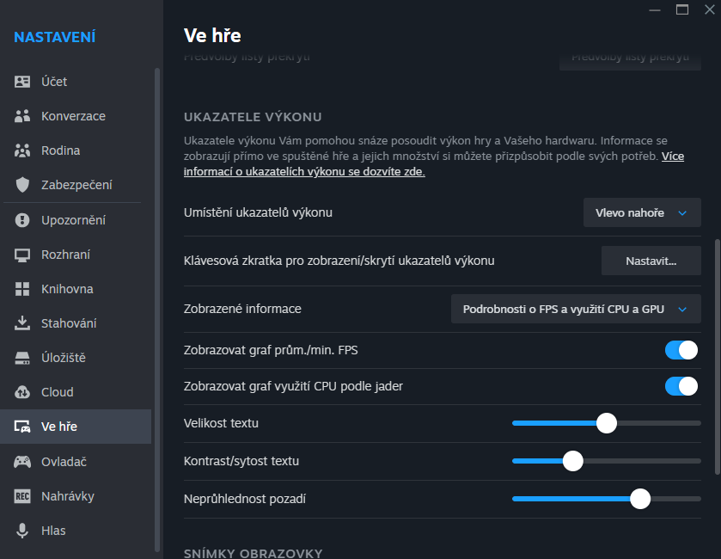Switch to the Cloud settings section
The image size is (721, 559).
pos(57,392)
